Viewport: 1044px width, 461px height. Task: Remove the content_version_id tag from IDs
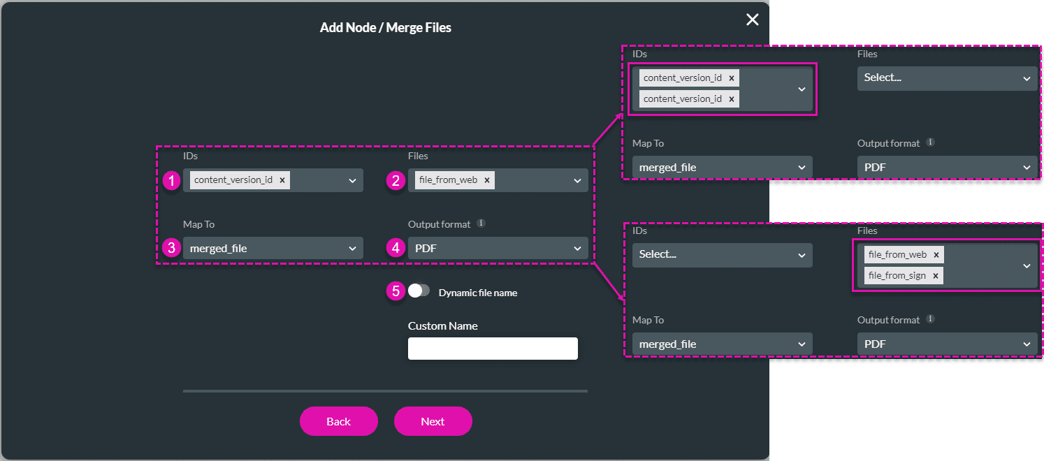point(282,180)
